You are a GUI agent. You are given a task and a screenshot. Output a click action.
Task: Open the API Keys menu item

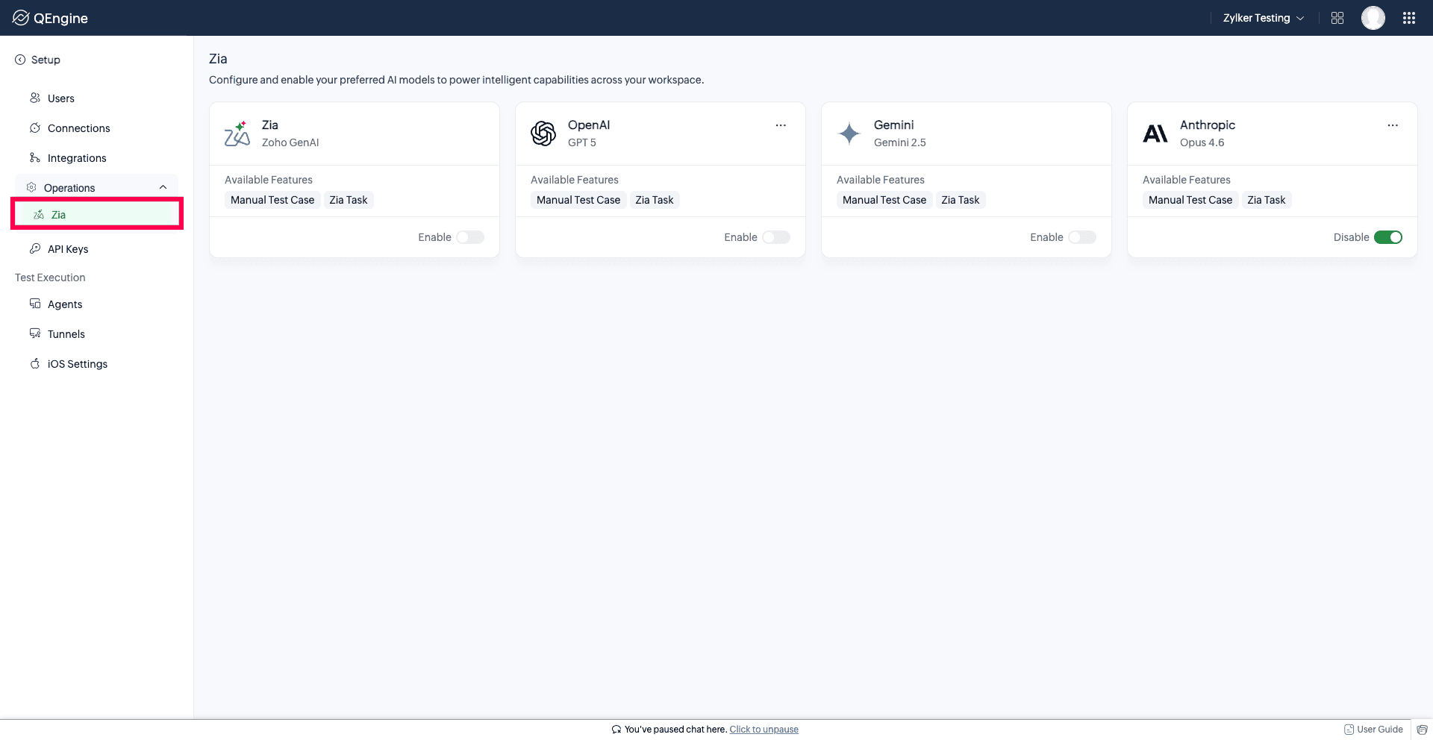point(68,249)
